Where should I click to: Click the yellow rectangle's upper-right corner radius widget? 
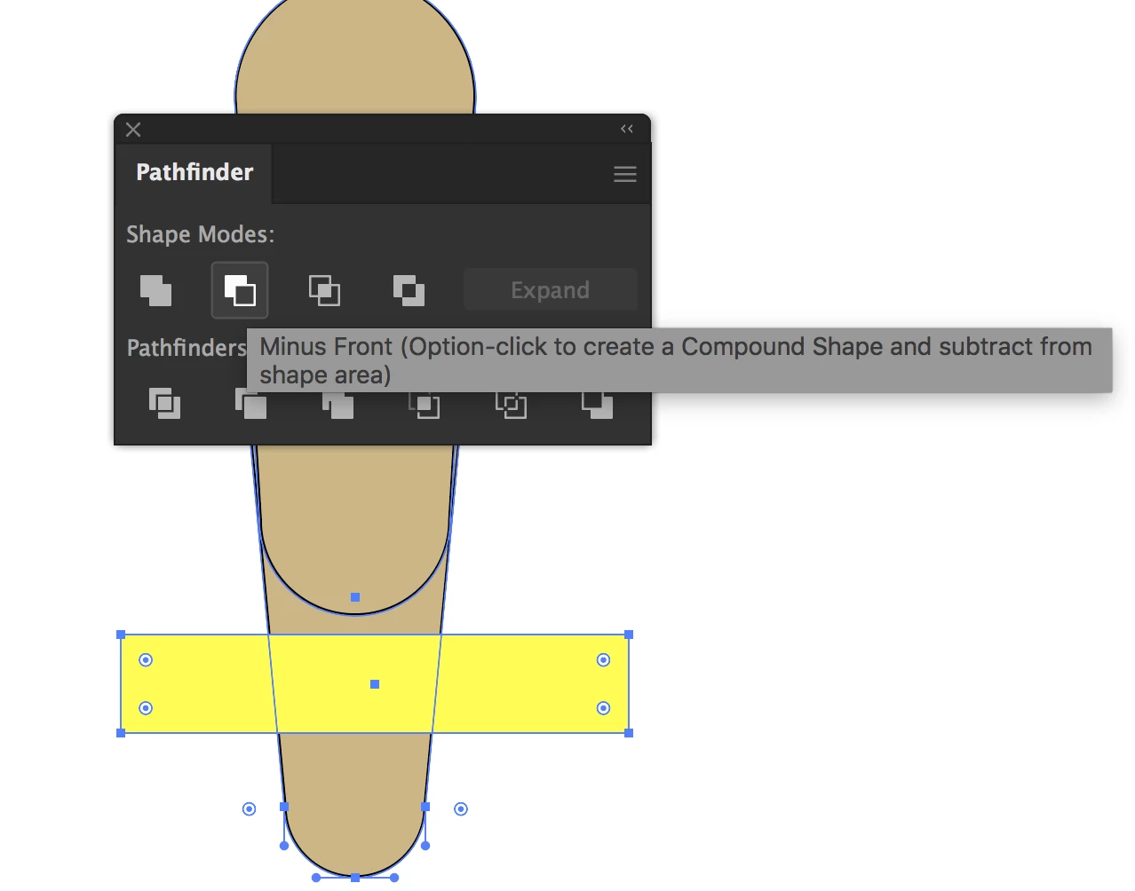[x=603, y=659]
